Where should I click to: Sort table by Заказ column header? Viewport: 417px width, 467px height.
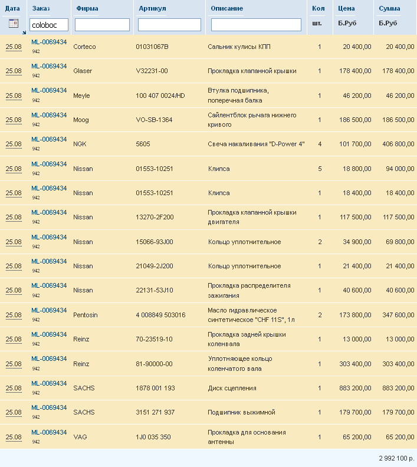pyautogui.click(x=41, y=9)
